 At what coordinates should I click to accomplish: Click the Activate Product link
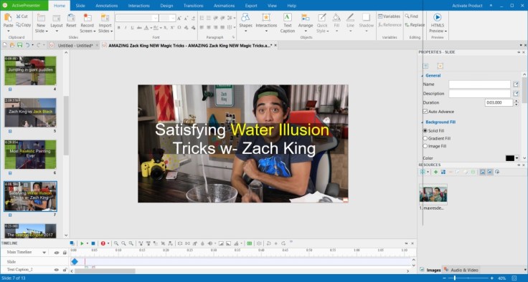(x=467, y=6)
